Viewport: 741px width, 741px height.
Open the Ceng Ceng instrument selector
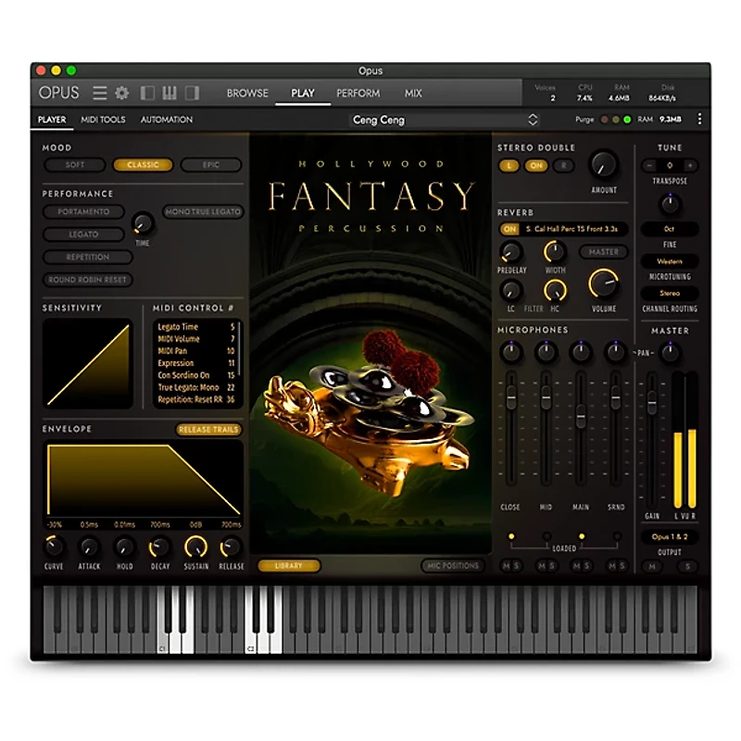(x=443, y=120)
